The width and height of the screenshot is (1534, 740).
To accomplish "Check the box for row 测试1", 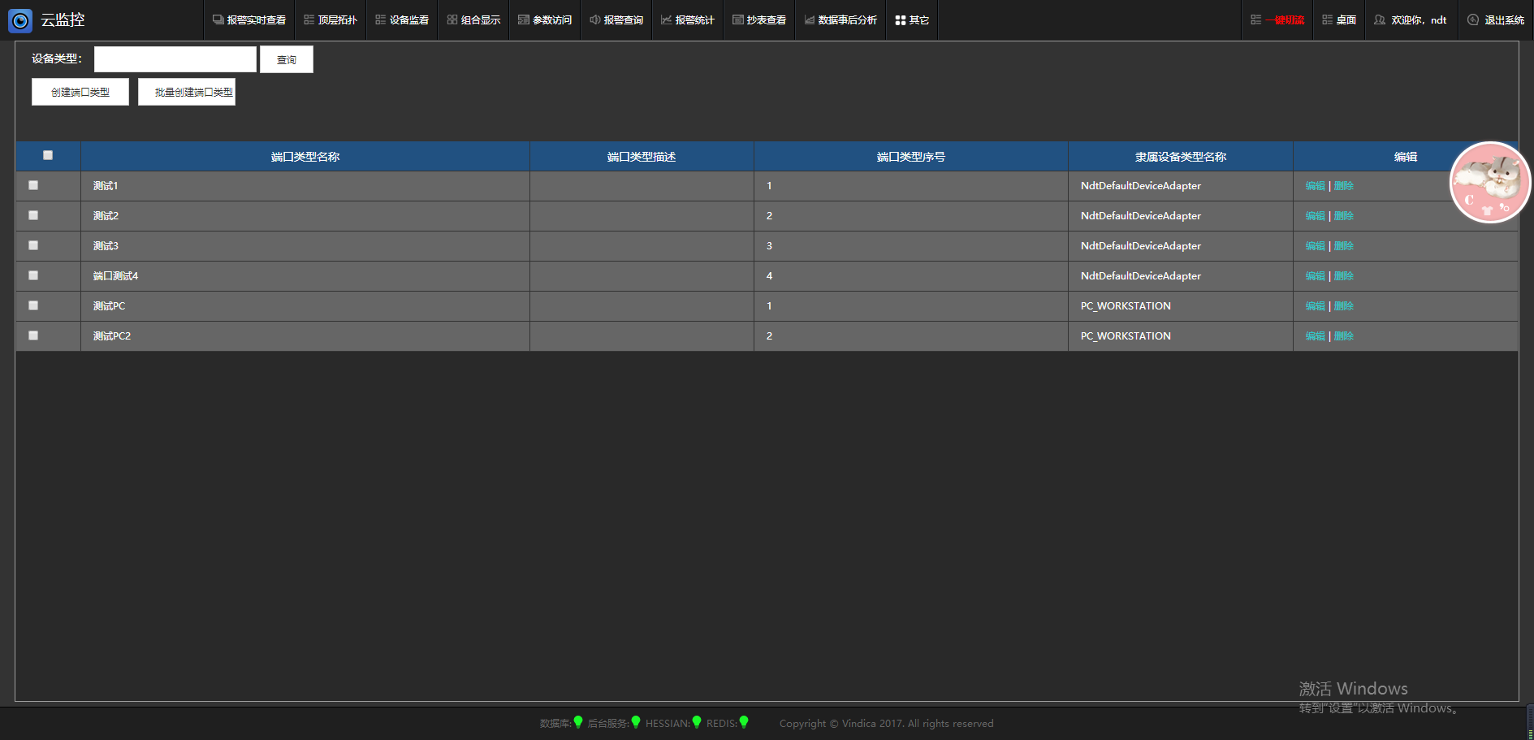I will (33, 185).
